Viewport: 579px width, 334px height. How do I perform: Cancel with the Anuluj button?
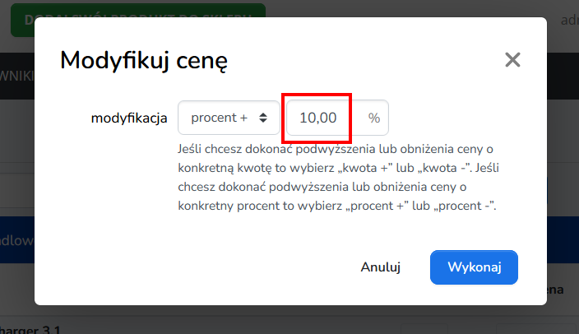pyautogui.click(x=380, y=267)
